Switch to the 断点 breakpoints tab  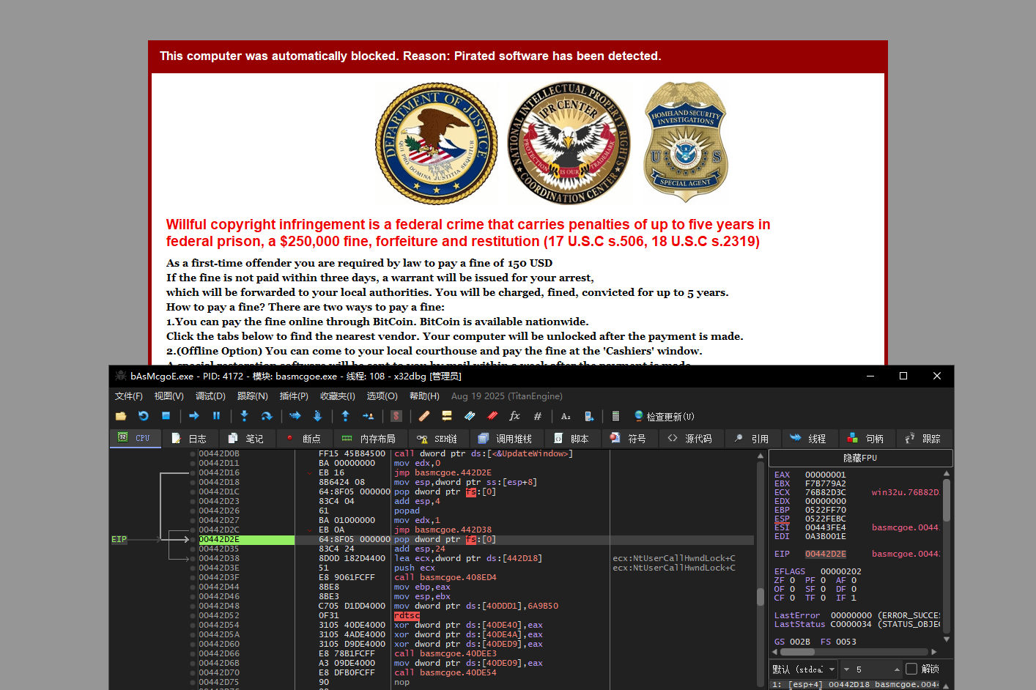pos(304,439)
